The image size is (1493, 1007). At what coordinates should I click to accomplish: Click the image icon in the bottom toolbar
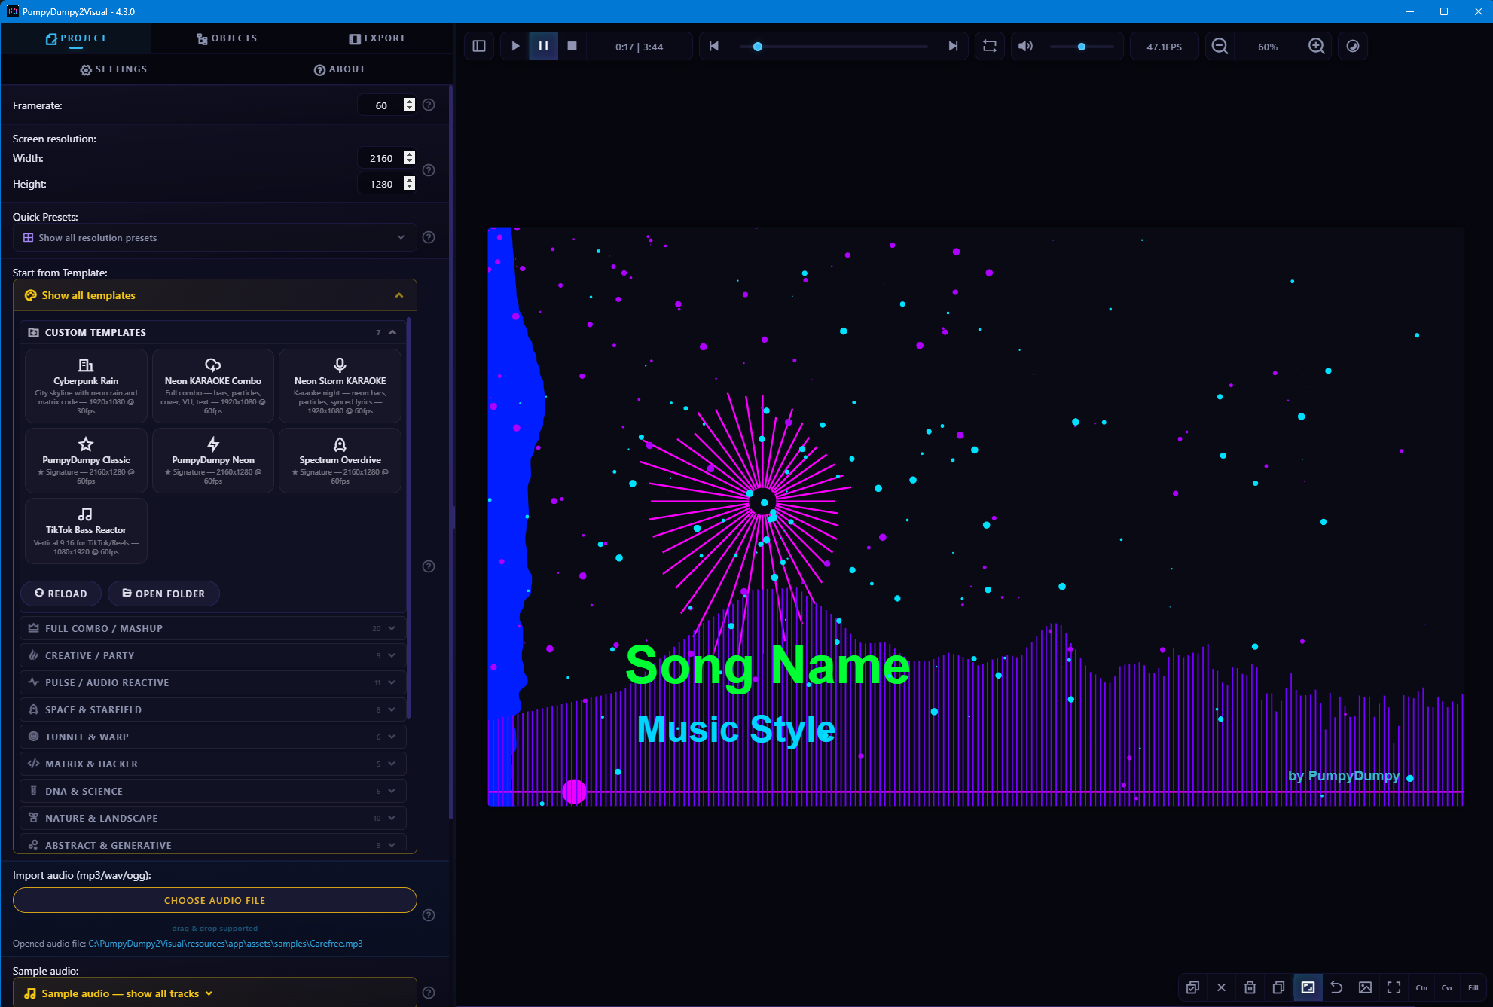pos(1365,987)
